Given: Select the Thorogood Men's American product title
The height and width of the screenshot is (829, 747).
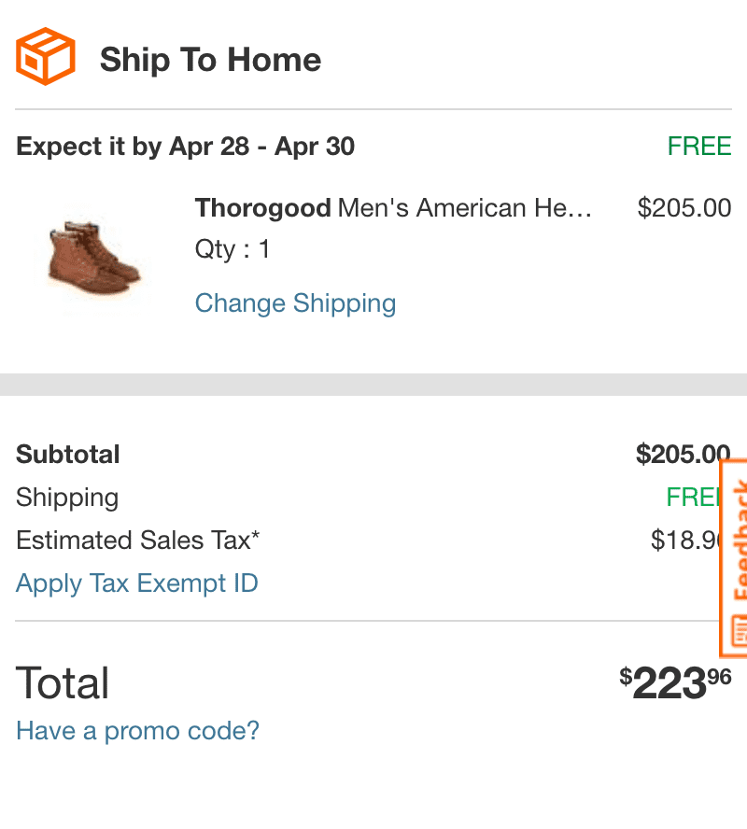Looking at the screenshot, I should tap(393, 208).
